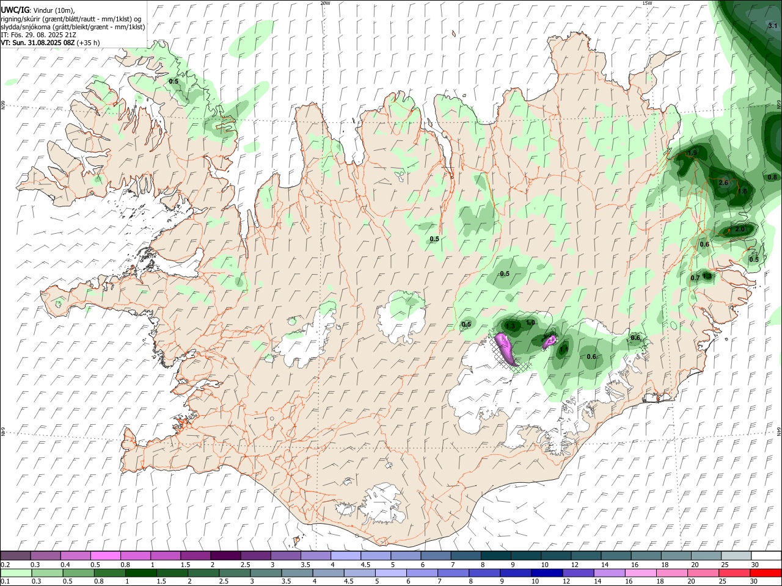Click the dark purple snow swatch labeled 2
The width and height of the screenshot is (782, 586).
click(x=225, y=555)
